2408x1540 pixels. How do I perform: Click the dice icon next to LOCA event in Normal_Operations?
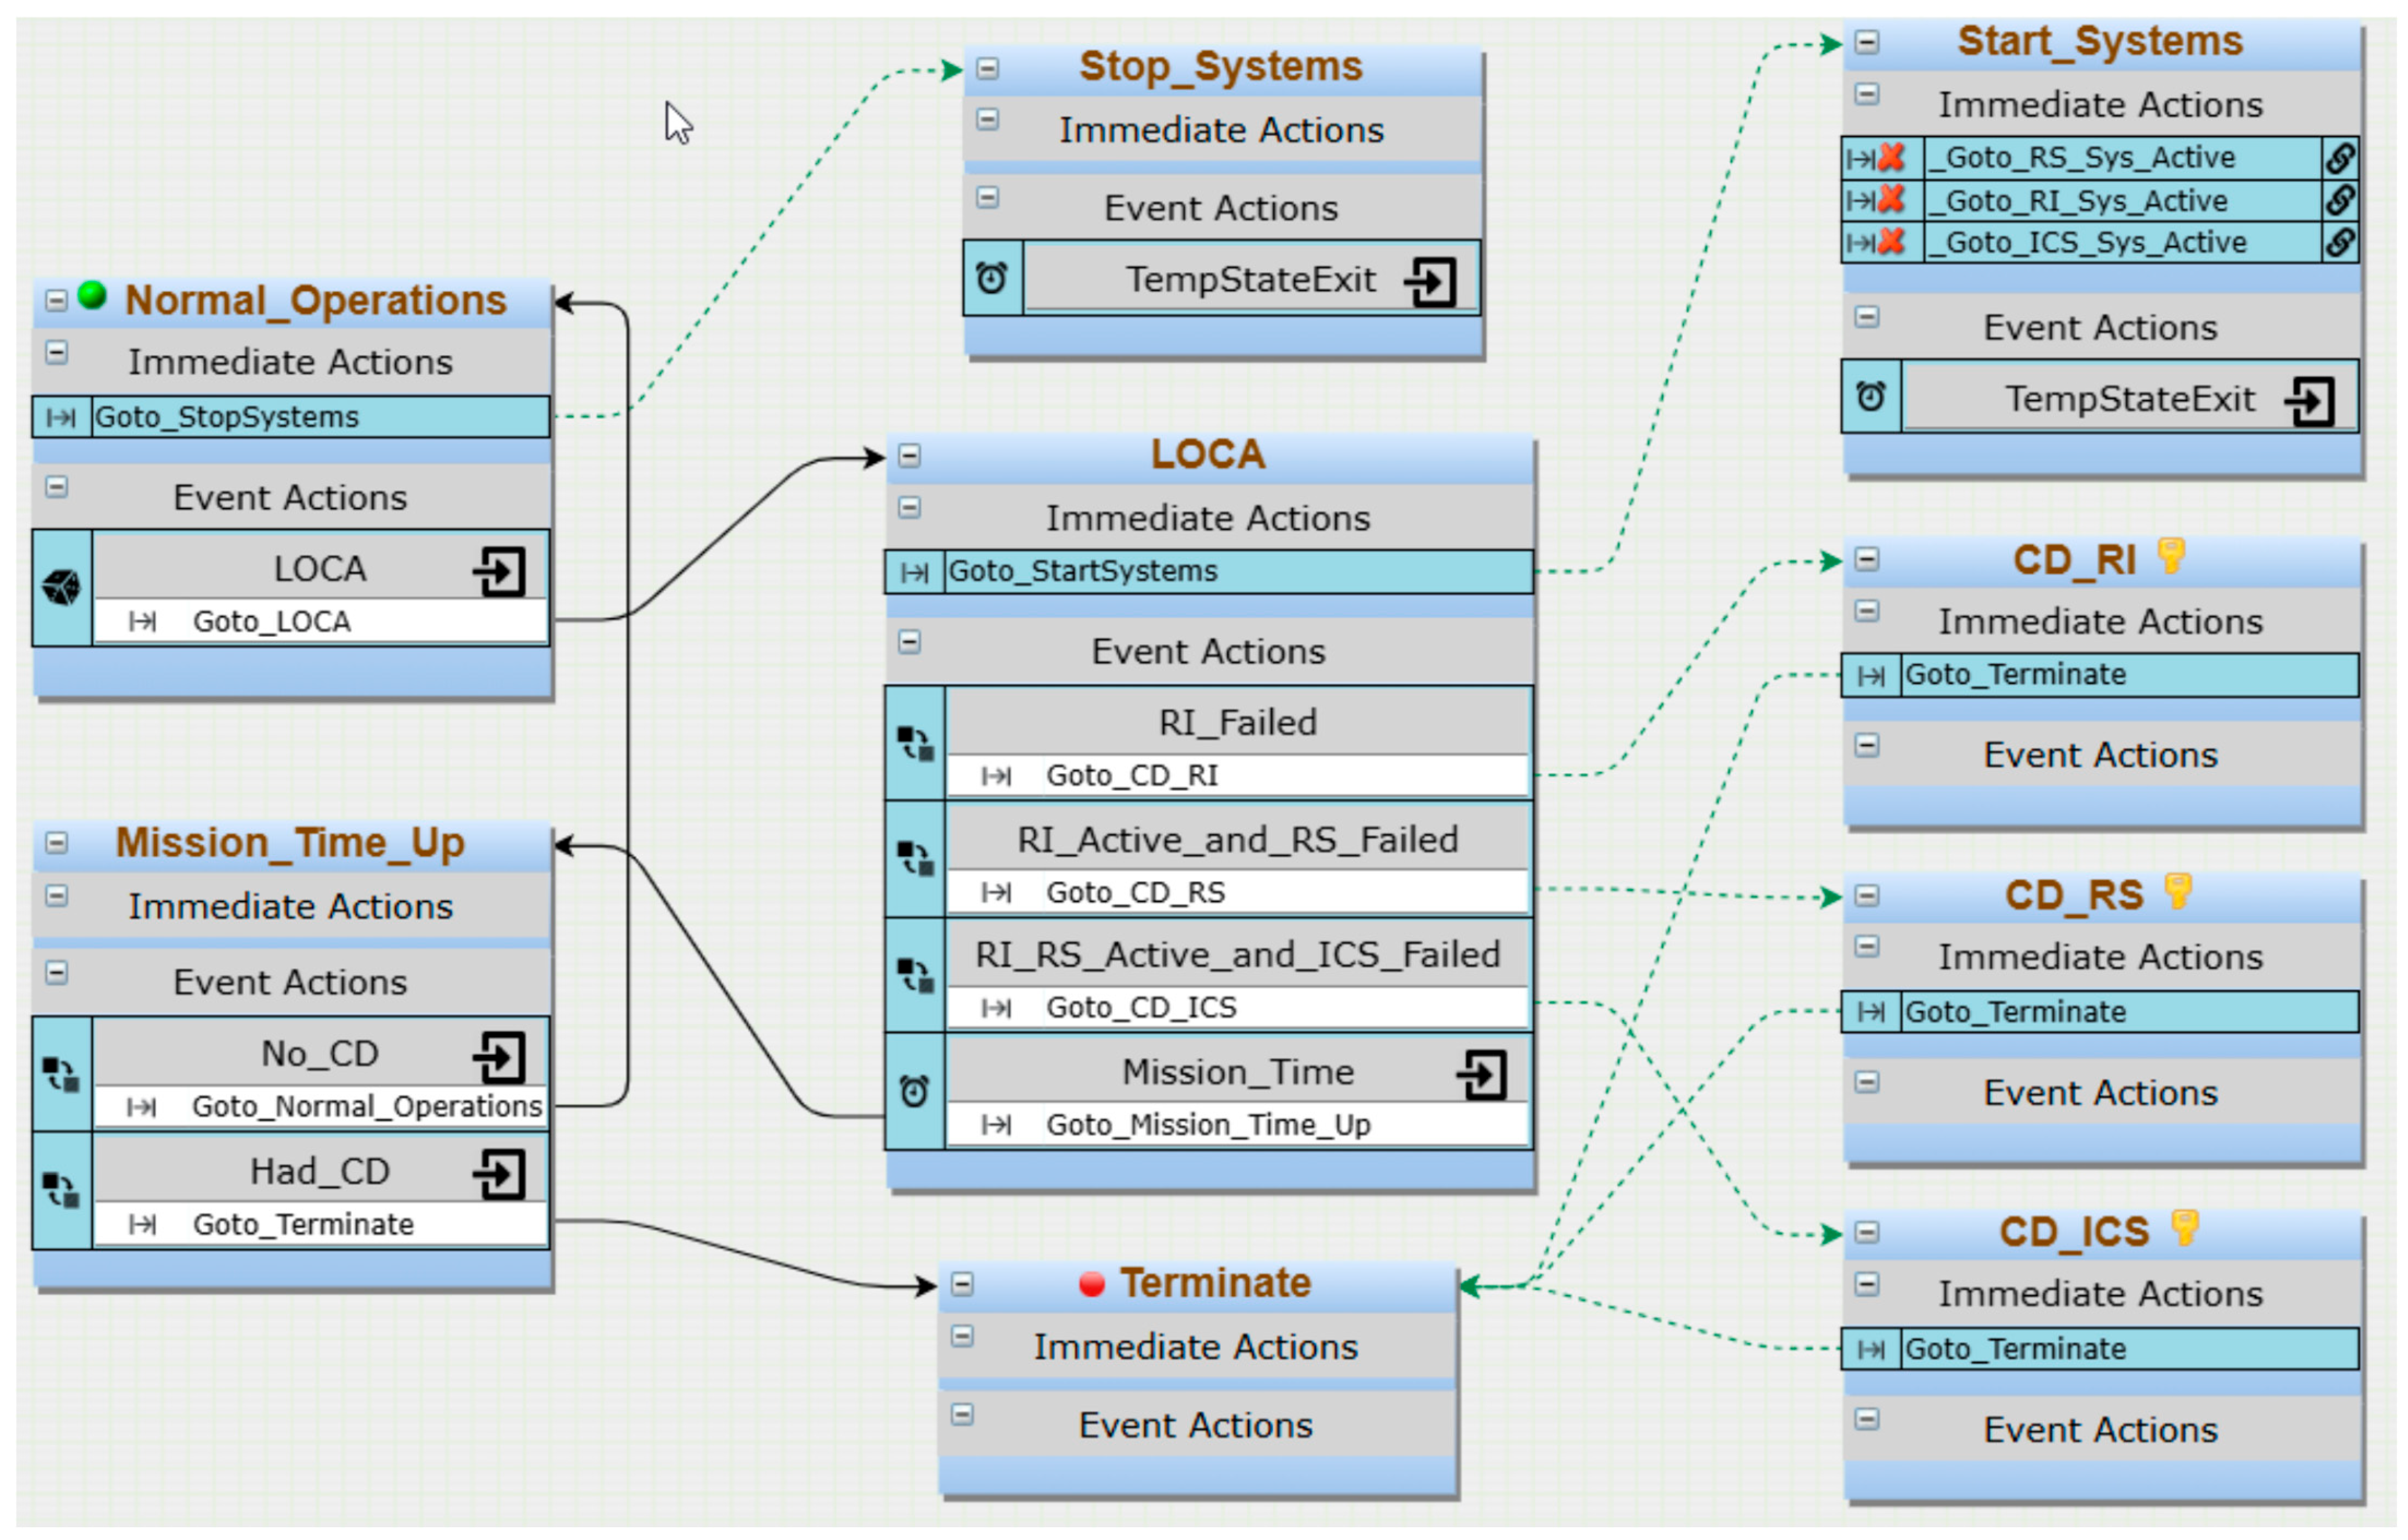(62, 587)
